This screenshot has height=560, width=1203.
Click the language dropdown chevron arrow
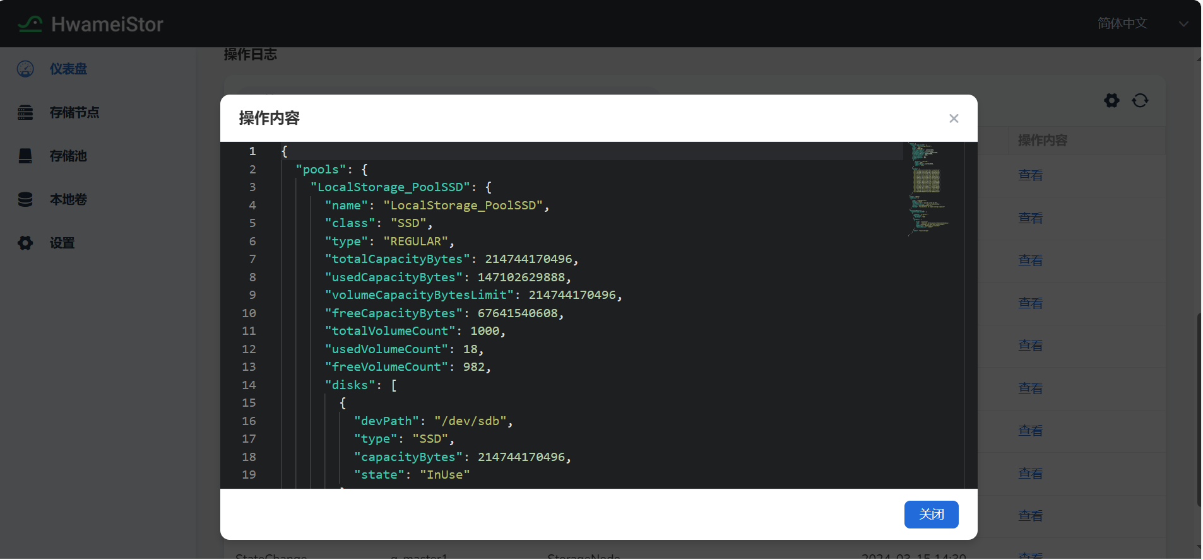coord(1183,24)
